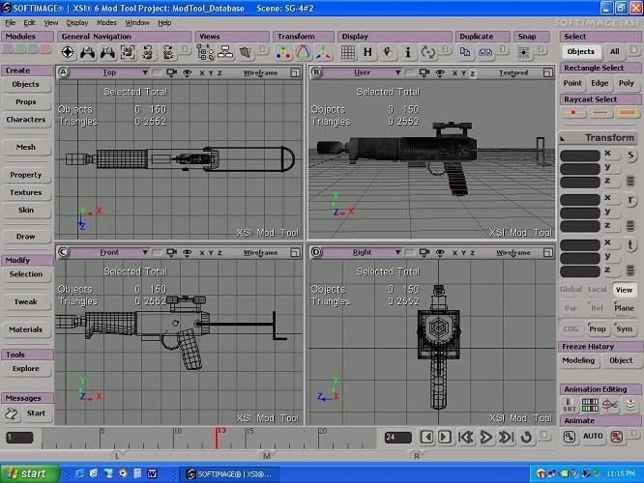Screen dimensions: 644x483
Task: Click the rotate transform icon in Transform toolbar
Action: click(x=303, y=52)
